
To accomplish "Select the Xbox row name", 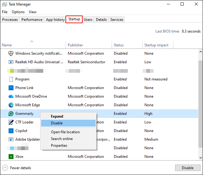I will (x=19, y=157).
